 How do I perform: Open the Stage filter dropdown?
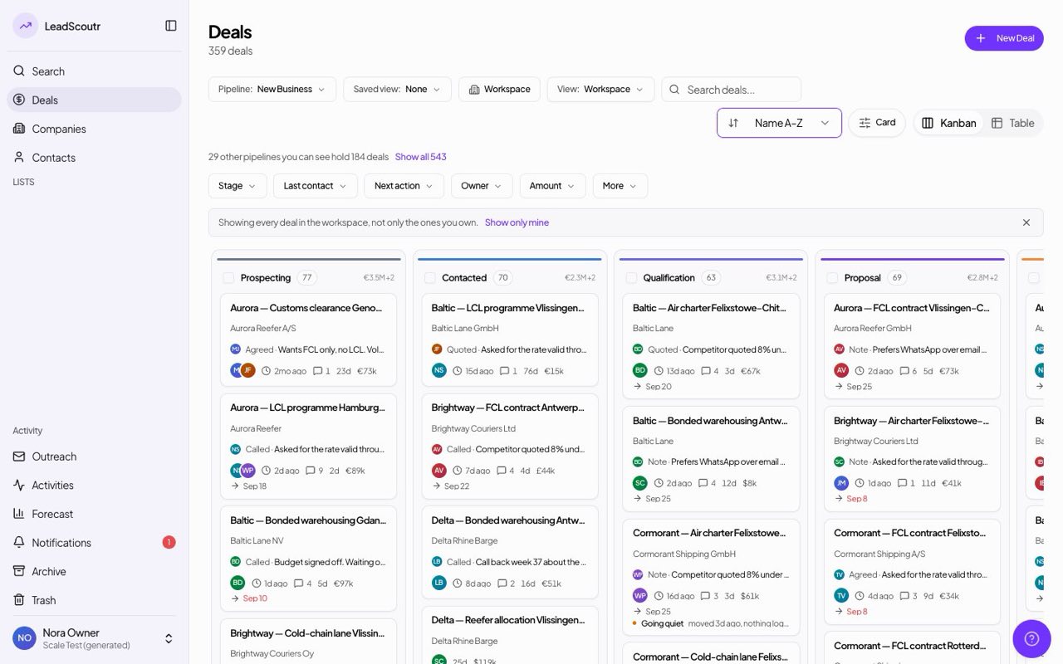point(238,186)
